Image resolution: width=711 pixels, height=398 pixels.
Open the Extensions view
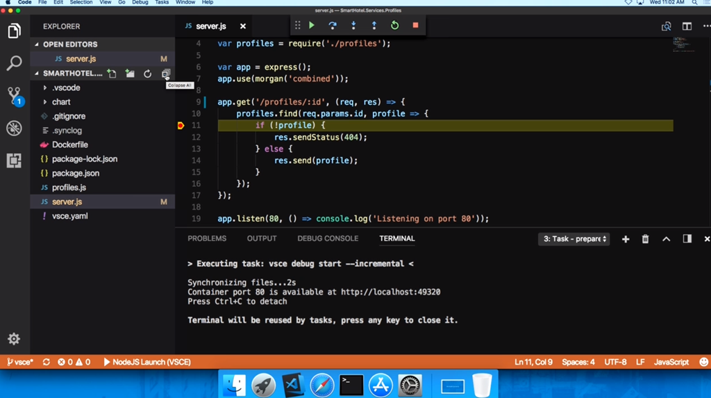14,160
